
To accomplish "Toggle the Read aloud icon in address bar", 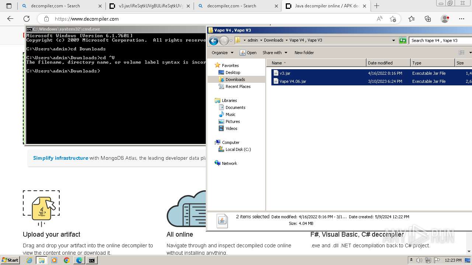I will tap(379, 19).
